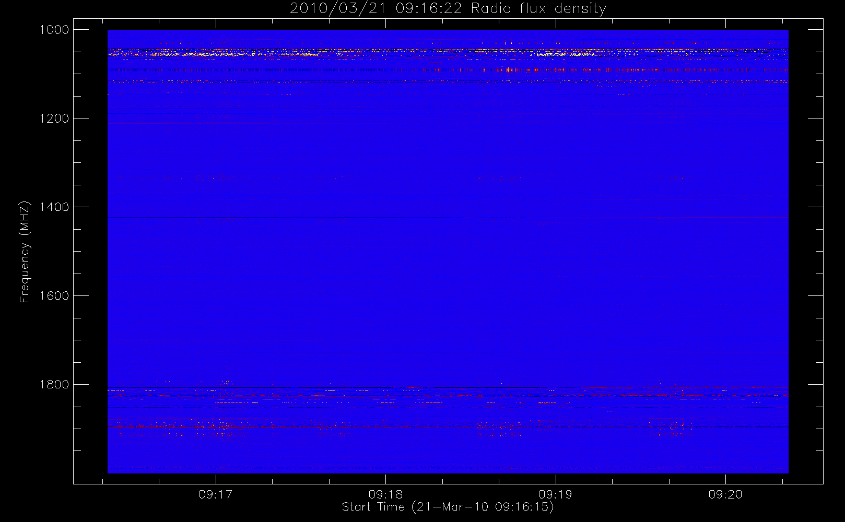Screen dimensions: 845x522
Task: Click the "Frequency (MHZ)" axis label
Action: (25, 252)
